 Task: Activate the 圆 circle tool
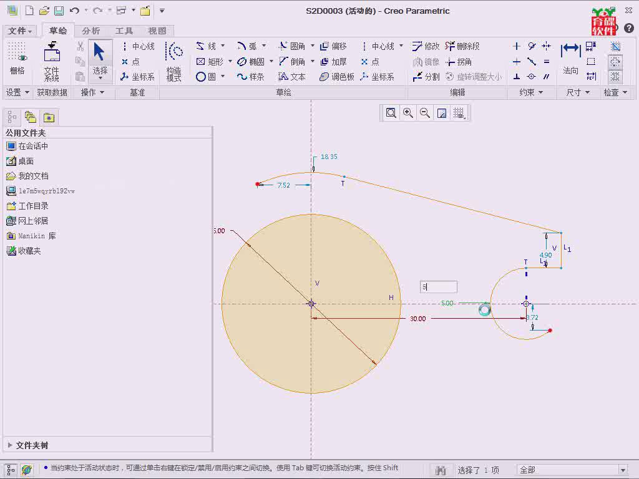click(206, 77)
